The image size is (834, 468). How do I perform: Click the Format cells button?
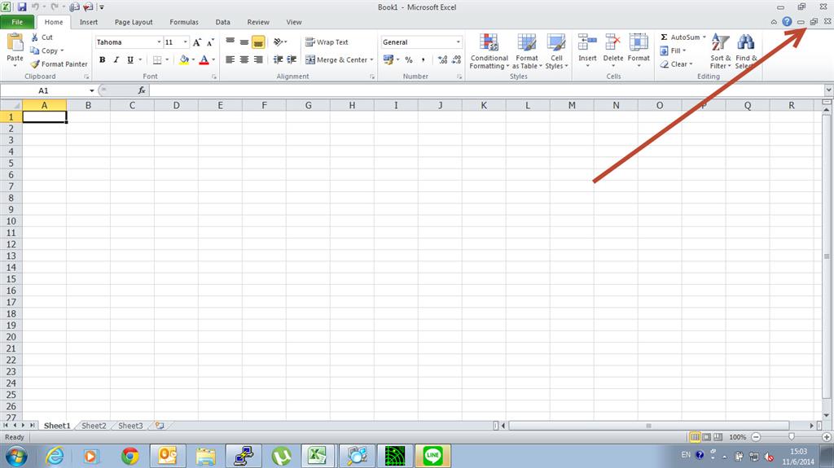coord(639,50)
